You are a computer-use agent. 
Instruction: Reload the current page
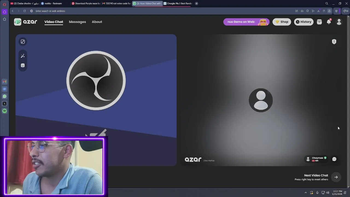click(x=25, y=11)
